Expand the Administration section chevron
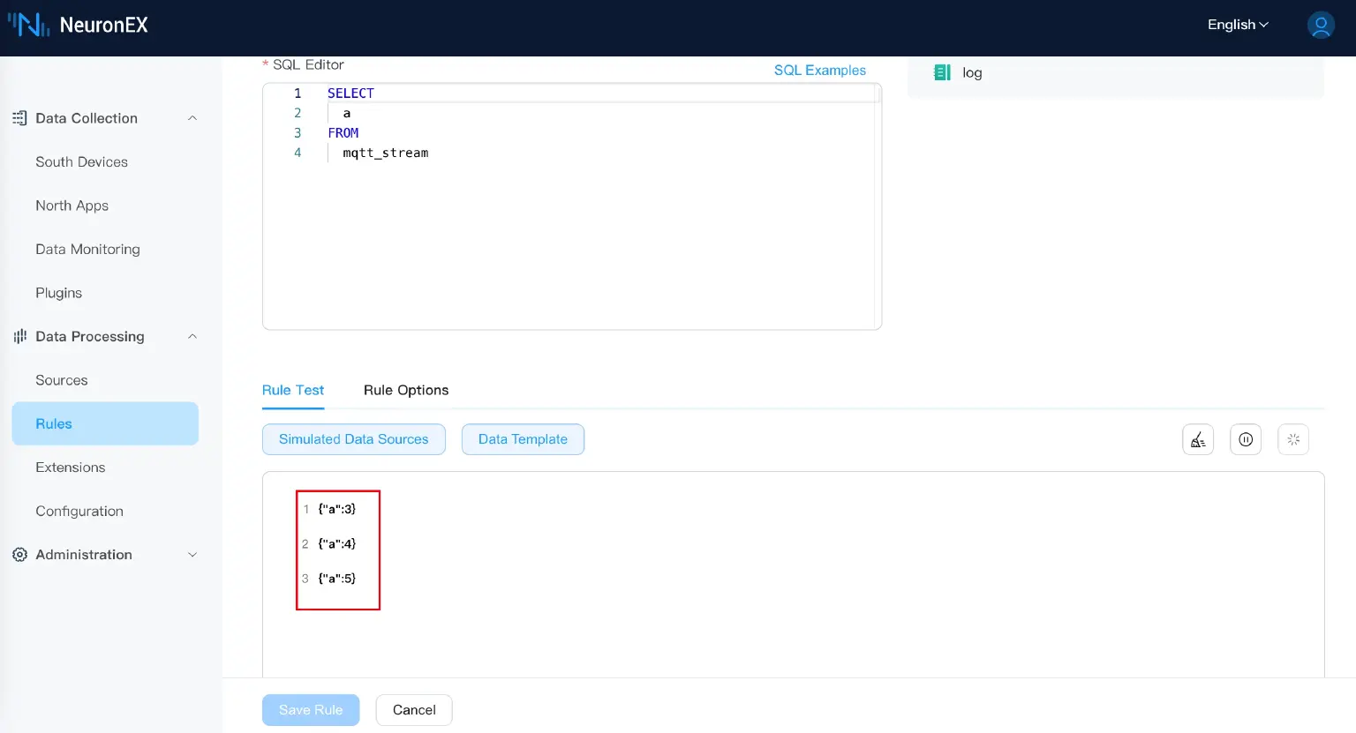Screen dimensions: 1356x733 point(192,555)
